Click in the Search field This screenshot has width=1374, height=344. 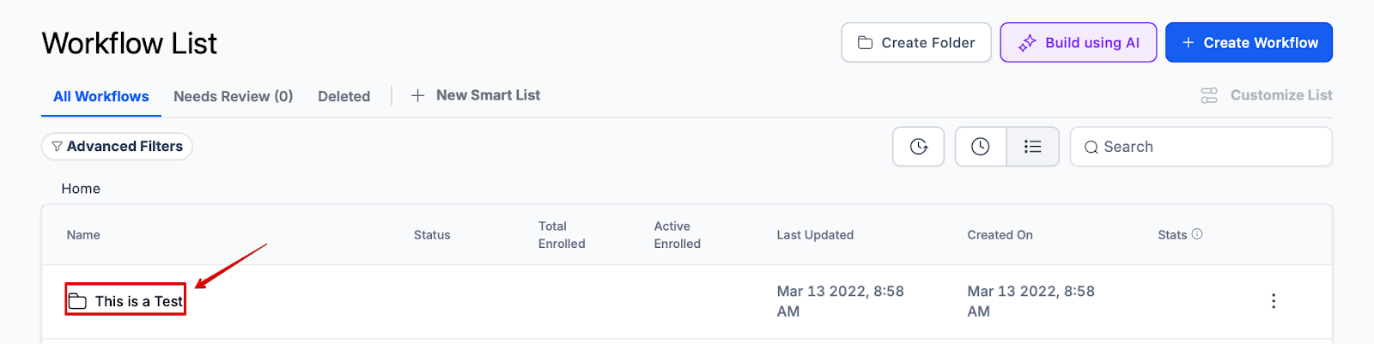point(1211,147)
